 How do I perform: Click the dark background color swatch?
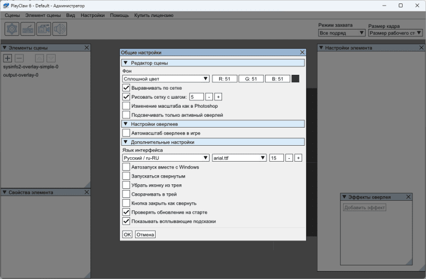coord(295,79)
